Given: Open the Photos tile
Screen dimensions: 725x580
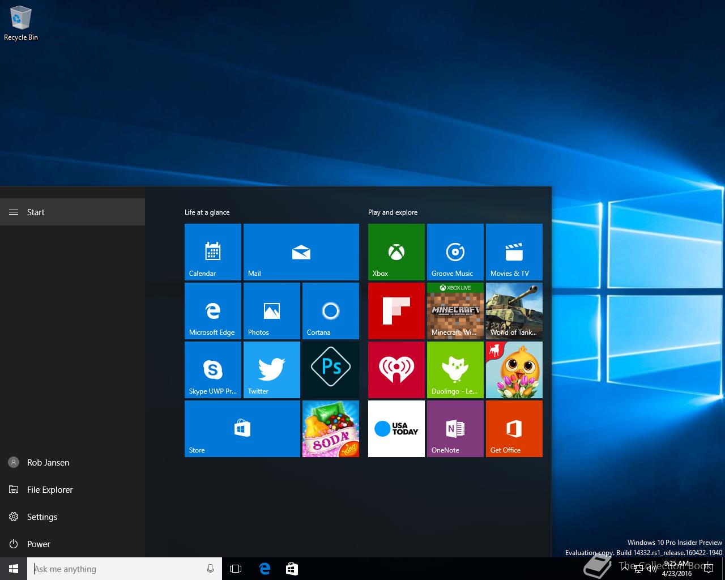Looking at the screenshot, I should [272, 311].
